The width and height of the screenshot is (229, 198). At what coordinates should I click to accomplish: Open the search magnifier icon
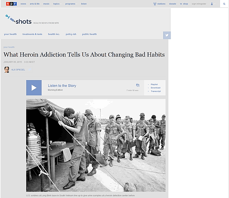click(x=224, y=4)
